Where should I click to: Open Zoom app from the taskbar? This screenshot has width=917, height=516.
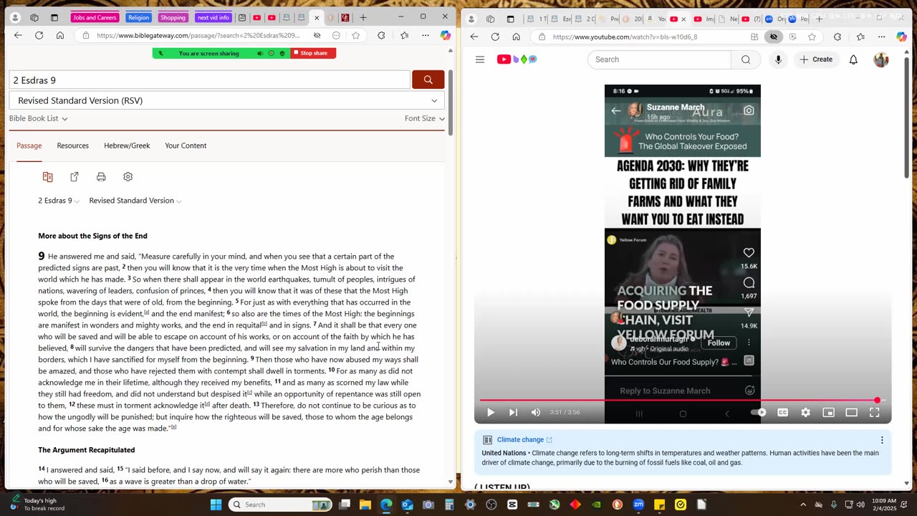[638, 505]
